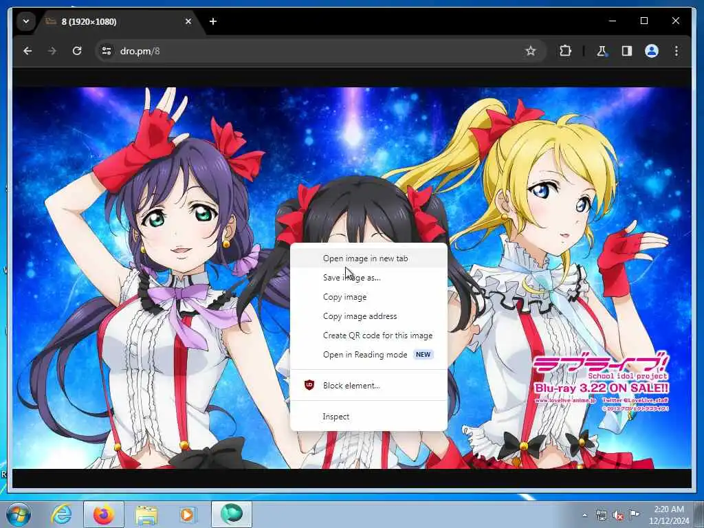704x528 pixels.
Task: Open the profile avatar menu
Action: (x=652, y=51)
